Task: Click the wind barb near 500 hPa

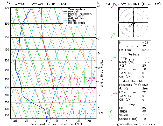Action: (x=113, y=59)
